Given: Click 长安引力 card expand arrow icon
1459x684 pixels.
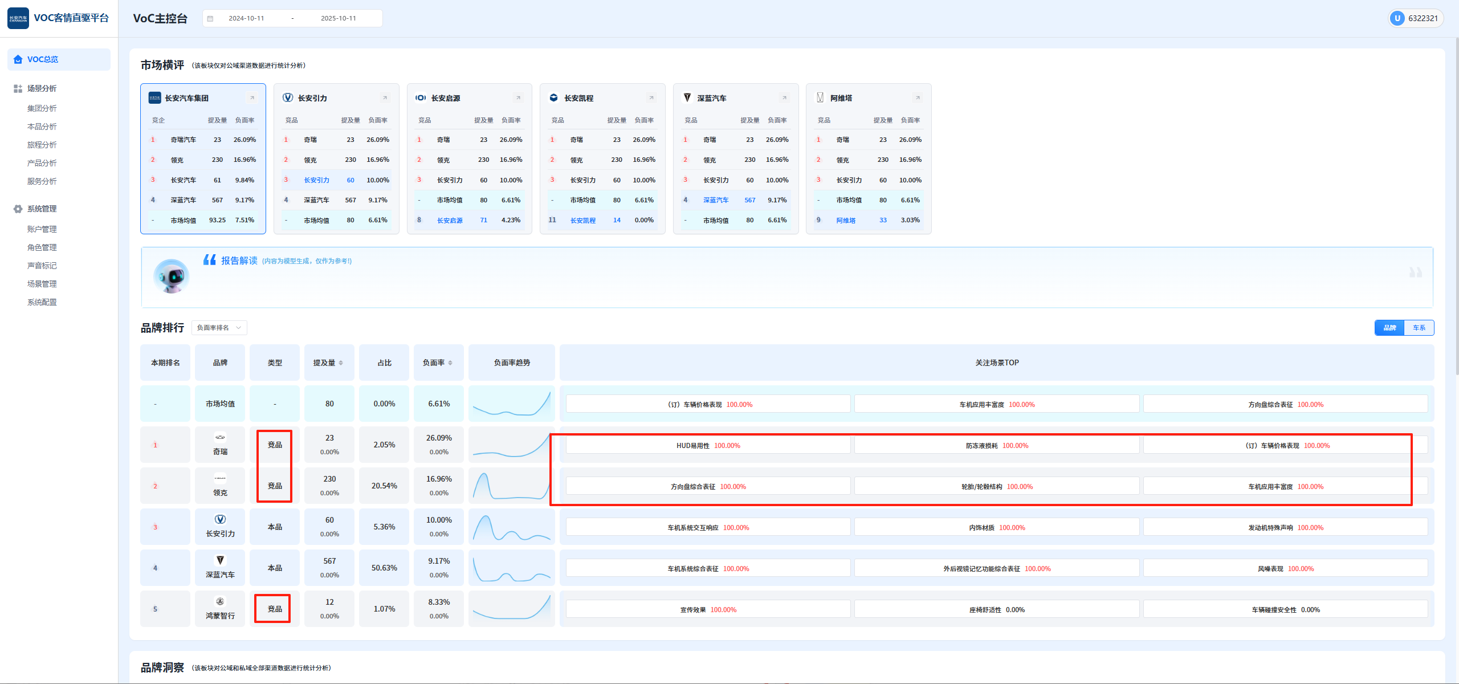Looking at the screenshot, I should [x=385, y=98].
